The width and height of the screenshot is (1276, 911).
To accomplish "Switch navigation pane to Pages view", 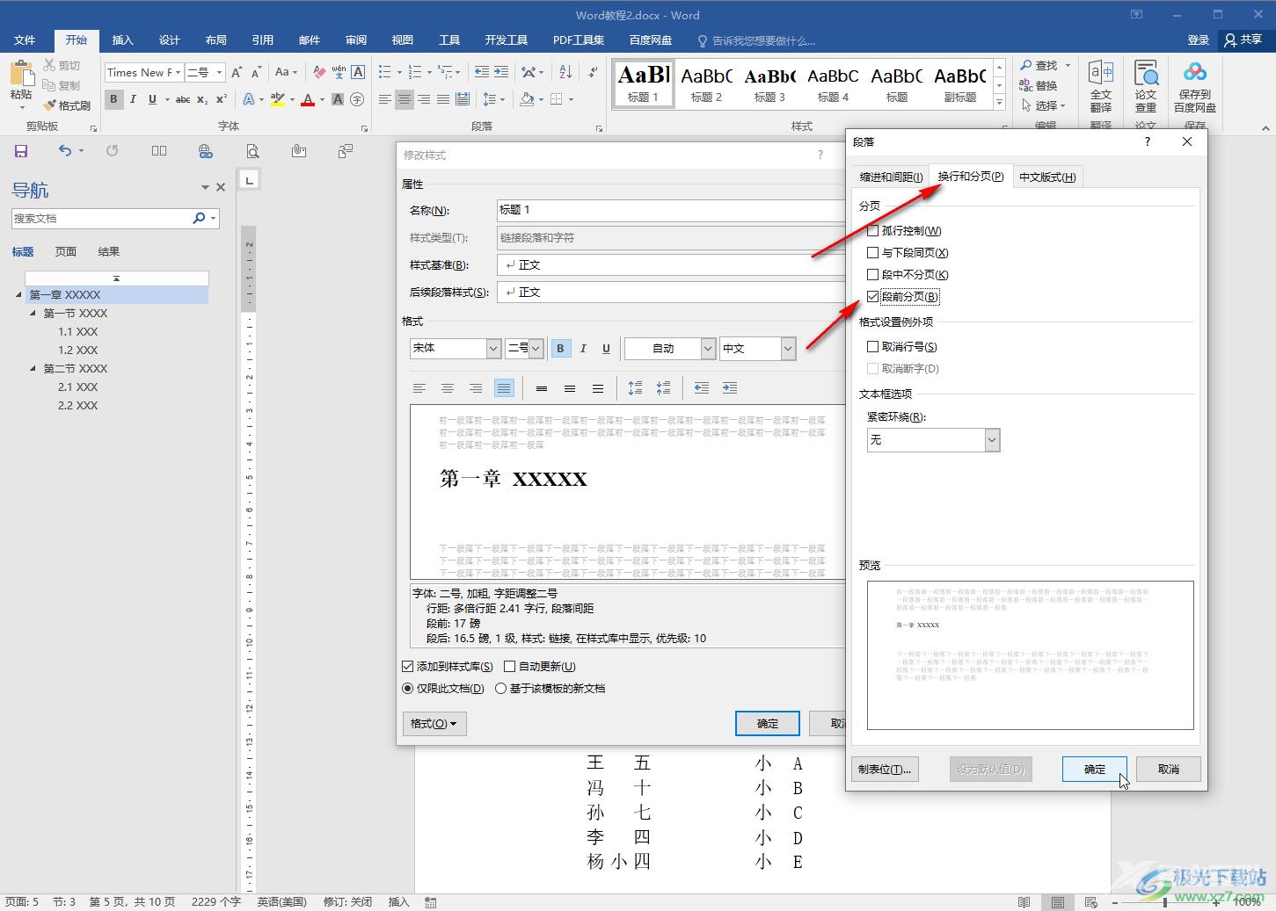I will point(66,251).
